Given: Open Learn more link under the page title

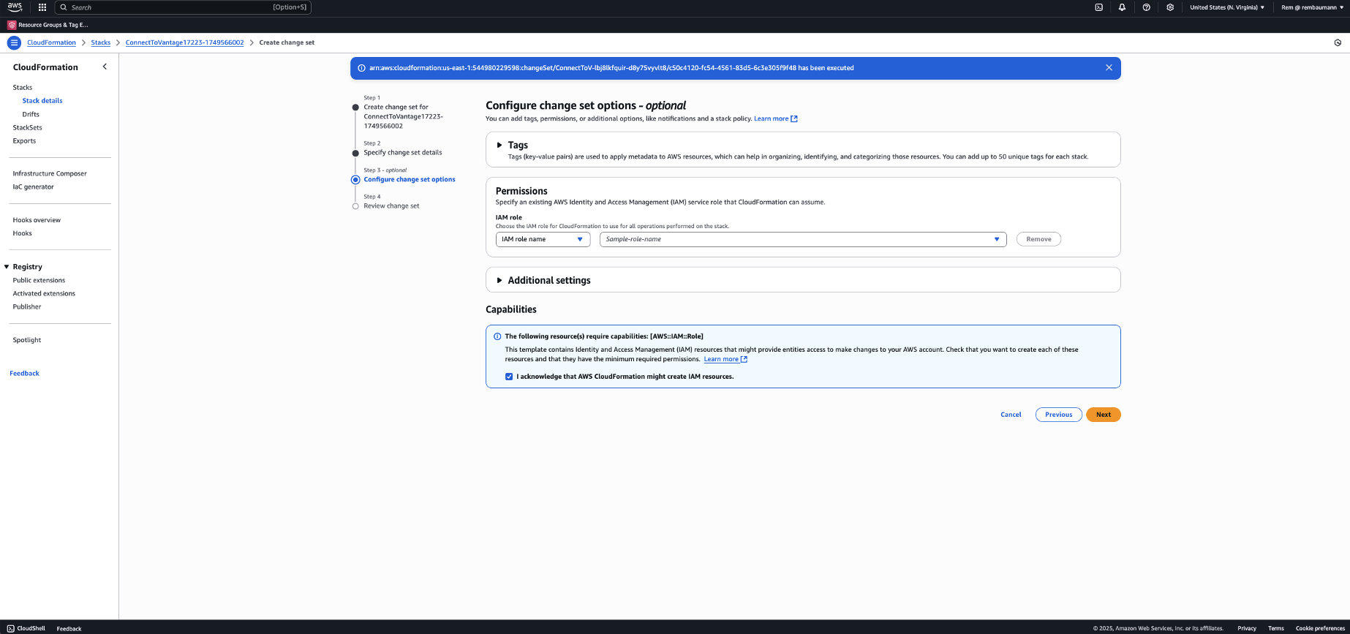Looking at the screenshot, I should pyautogui.click(x=775, y=118).
